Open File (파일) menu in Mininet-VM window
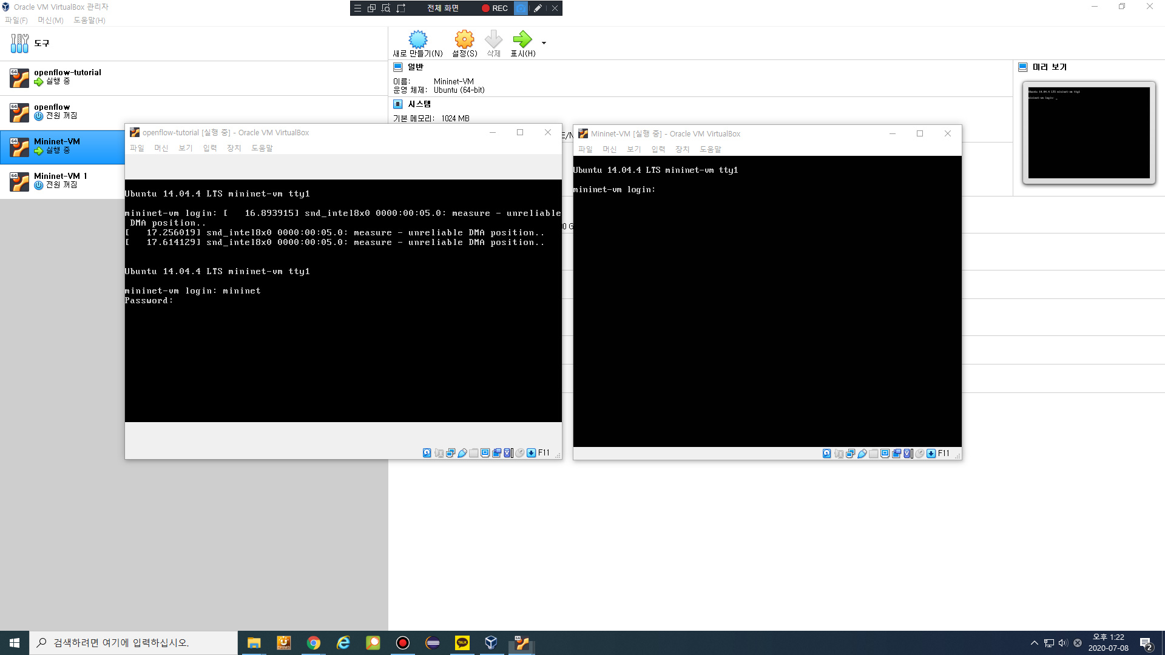The image size is (1165, 655). click(586, 149)
